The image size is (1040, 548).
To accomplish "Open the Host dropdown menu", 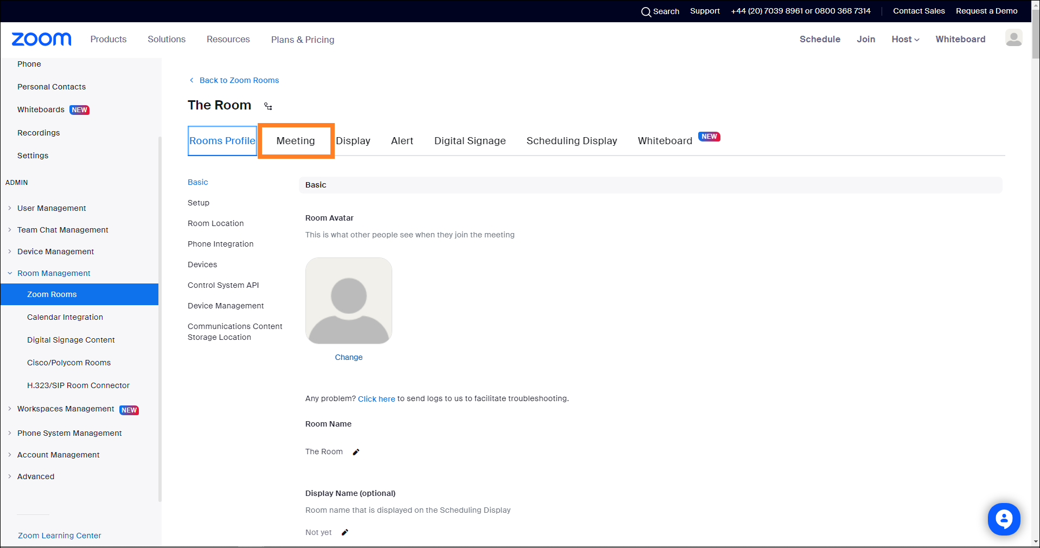I will pyautogui.click(x=905, y=39).
